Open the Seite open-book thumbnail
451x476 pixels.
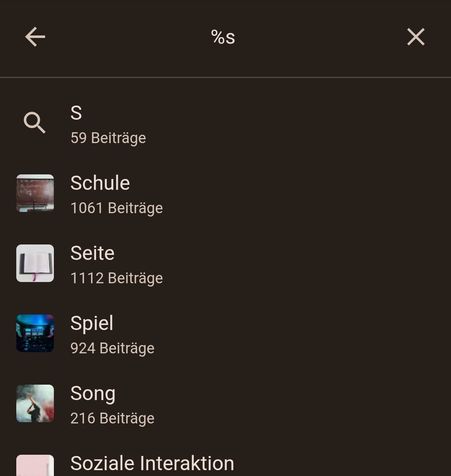pyautogui.click(x=35, y=263)
